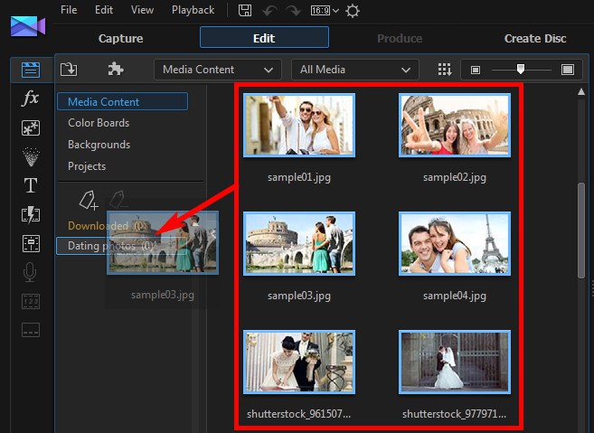Click the Delete tag icon
Screen dimensions: 594x433
pos(118,199)
